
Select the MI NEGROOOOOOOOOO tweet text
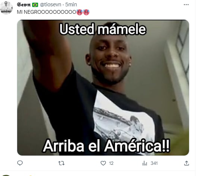46,12
